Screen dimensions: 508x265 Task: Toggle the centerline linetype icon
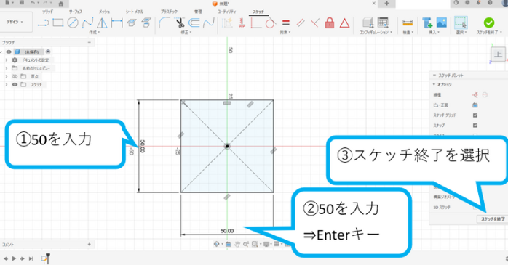tap(485, 94)
